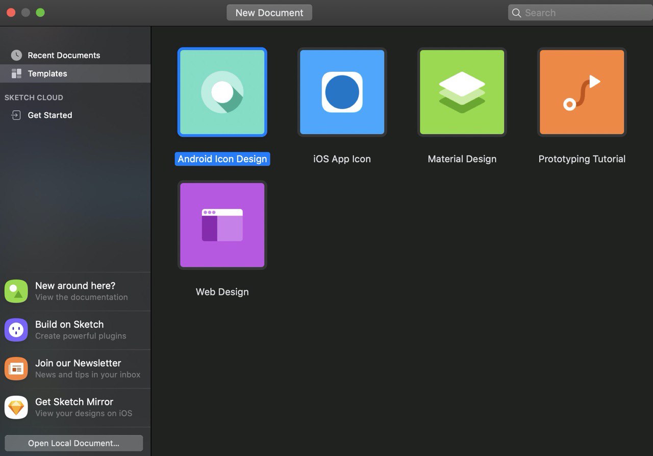
Task: Click the green documentation icon
Action: click(16, 291)
